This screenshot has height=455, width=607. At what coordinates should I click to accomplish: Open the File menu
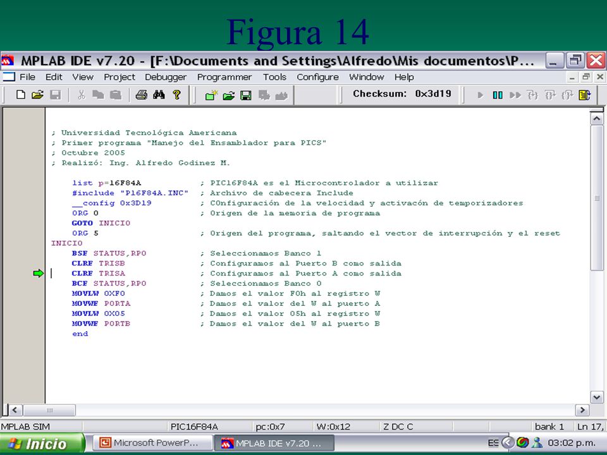27,77
